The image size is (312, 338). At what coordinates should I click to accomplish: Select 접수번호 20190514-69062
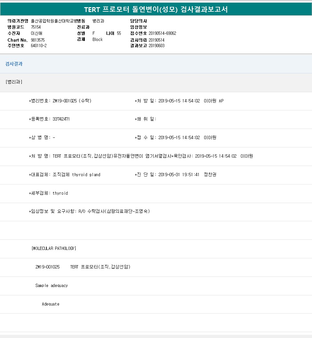point(162,33)
